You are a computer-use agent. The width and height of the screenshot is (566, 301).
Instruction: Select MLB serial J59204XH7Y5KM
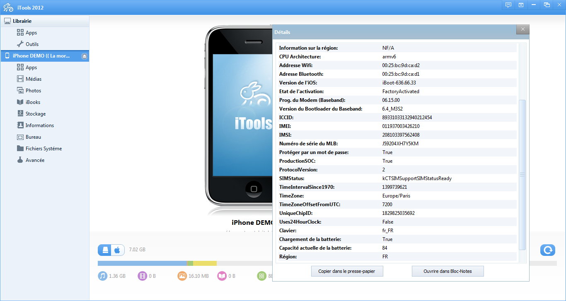401,144
